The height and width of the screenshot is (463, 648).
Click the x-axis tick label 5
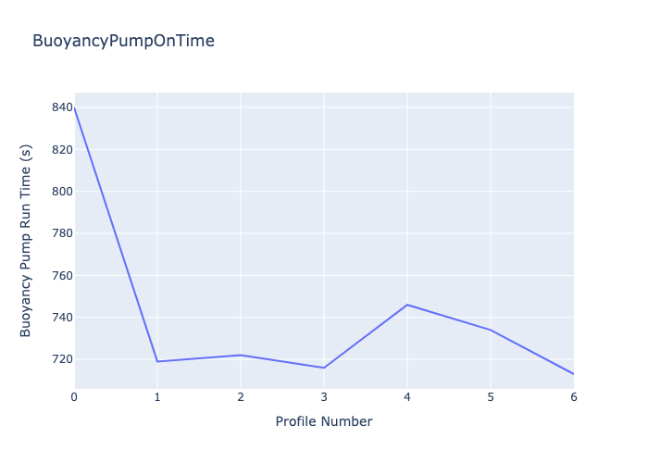point(491,397)
